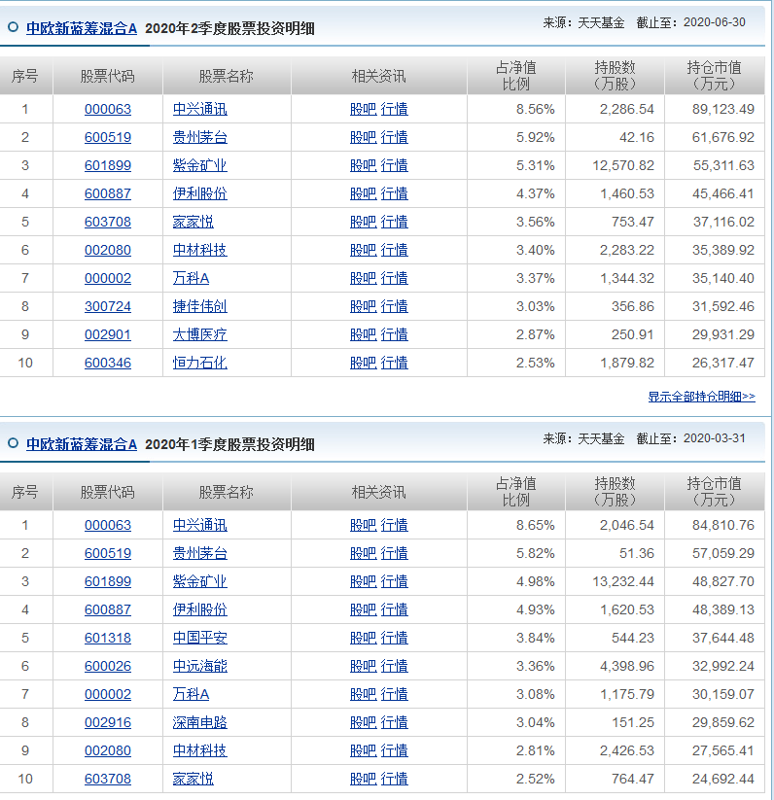This screenshot has width=774, height=800.
Task: Open 中欧新蓝筹混合A link in 2季度 header
Action: 82,28
